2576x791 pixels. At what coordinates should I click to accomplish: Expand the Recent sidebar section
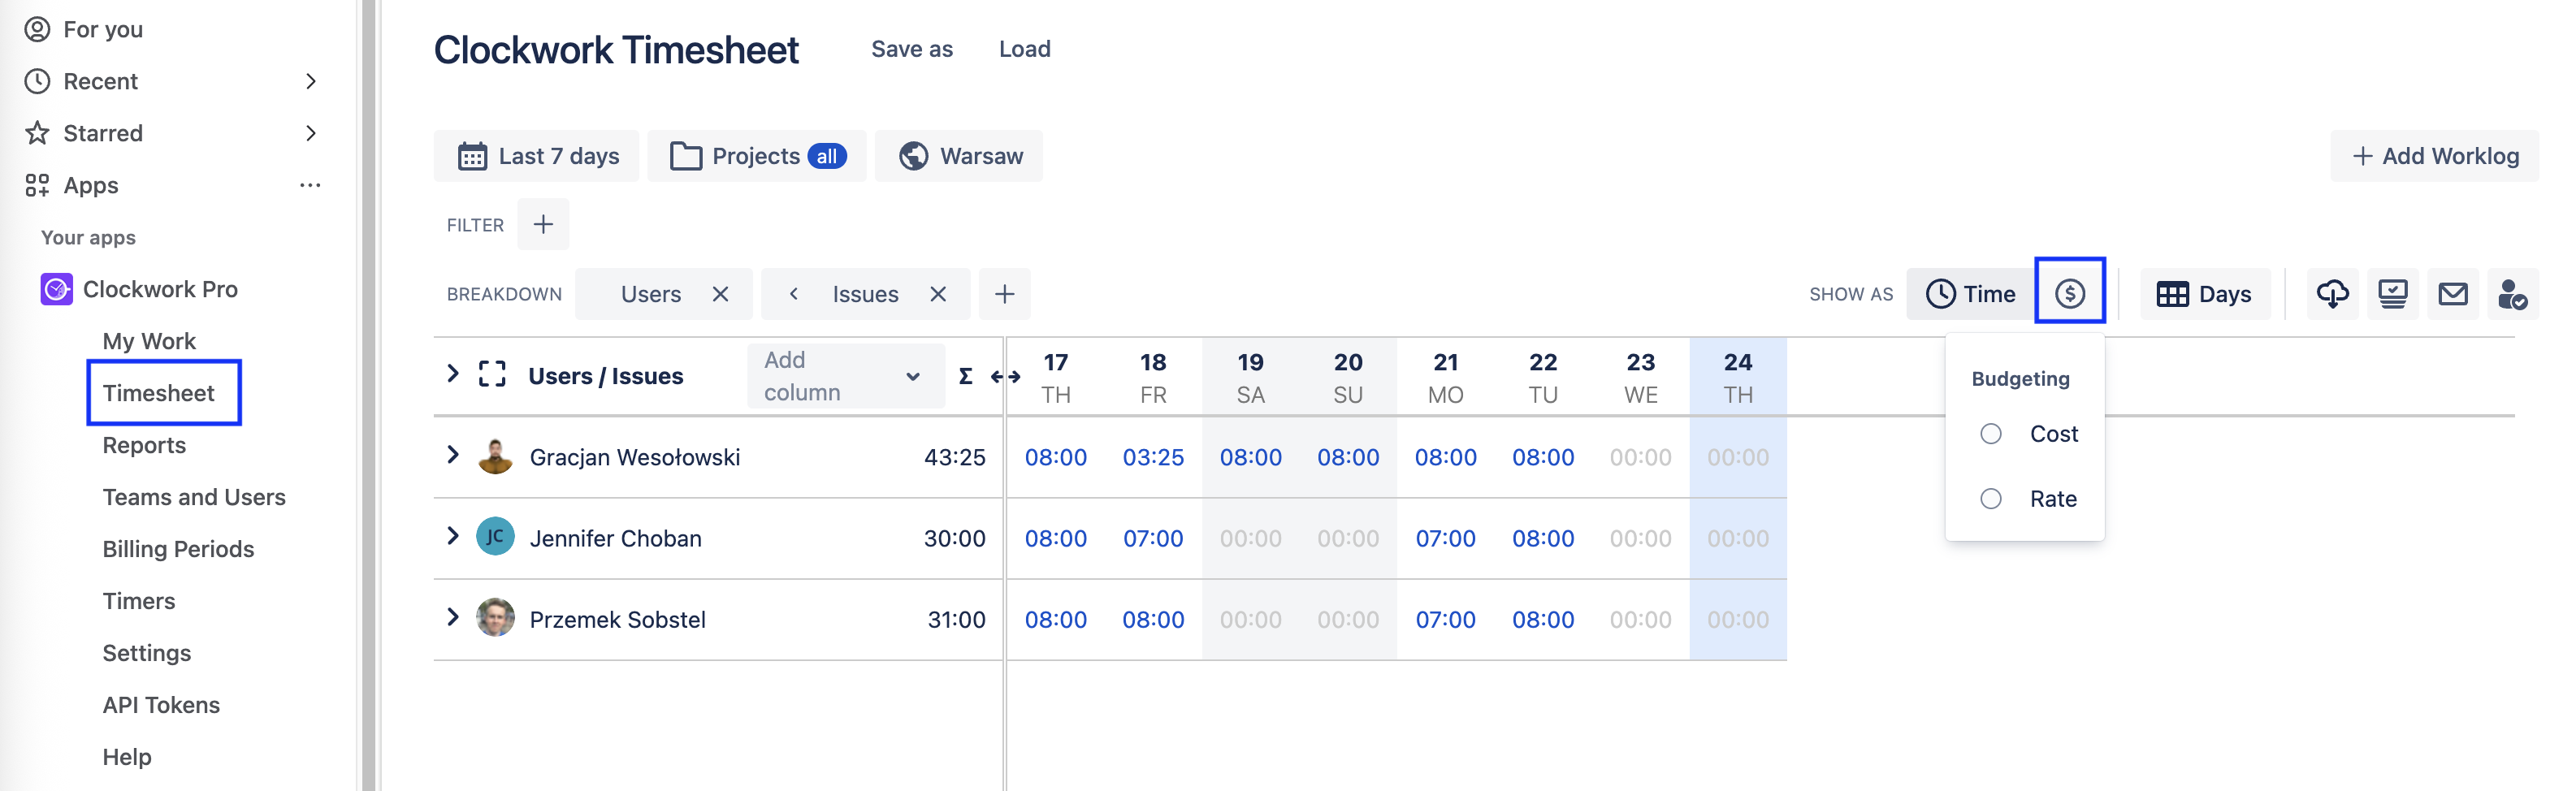(310, 81)
